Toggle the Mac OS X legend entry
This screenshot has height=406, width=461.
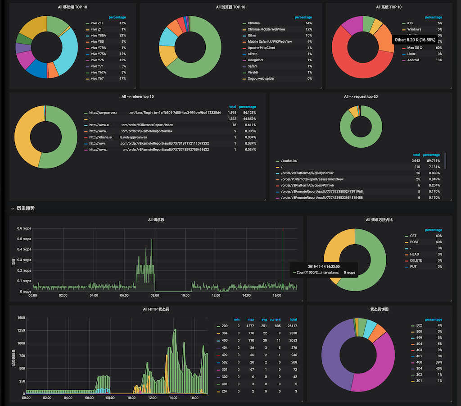(x=415, y=48)
